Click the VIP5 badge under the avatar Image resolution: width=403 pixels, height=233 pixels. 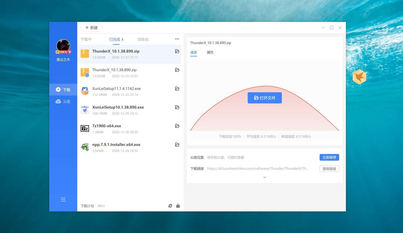(63, 52)
